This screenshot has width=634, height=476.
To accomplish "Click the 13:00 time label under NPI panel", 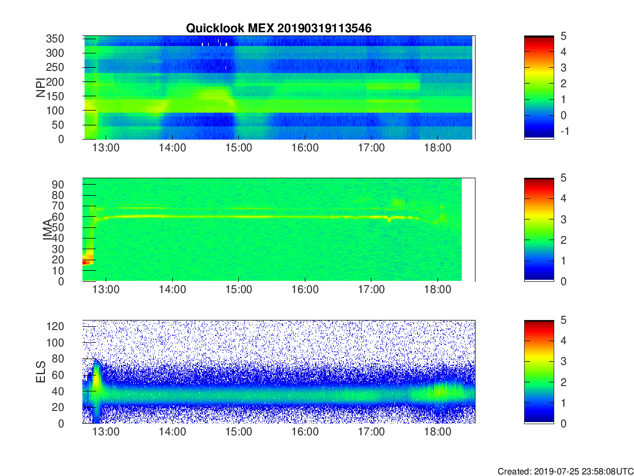I will pos(106,149).
